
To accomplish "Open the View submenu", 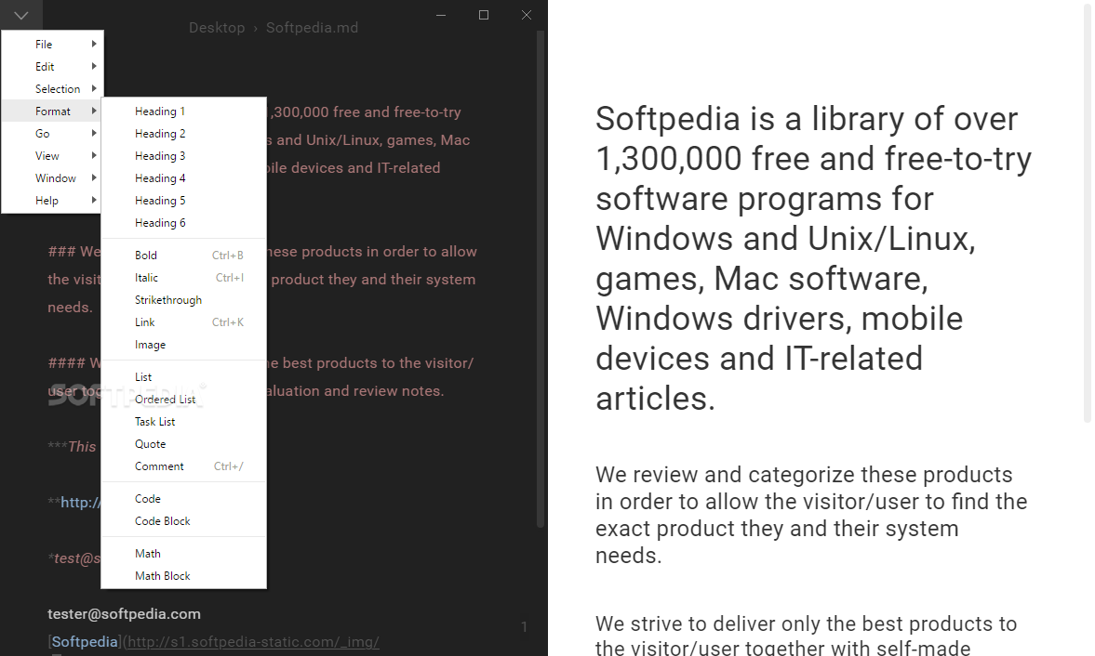I will [x=52, y=155].
